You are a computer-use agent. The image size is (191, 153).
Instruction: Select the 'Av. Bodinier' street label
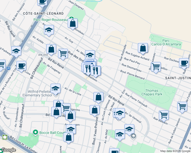[6, 113]
